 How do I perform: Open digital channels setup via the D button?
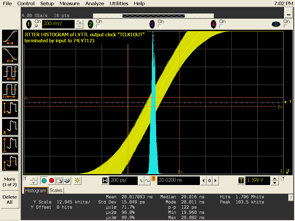(x=276, y=24)
